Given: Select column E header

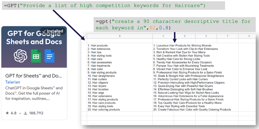Looking at the screenshot, I should (x=206, y=36).
